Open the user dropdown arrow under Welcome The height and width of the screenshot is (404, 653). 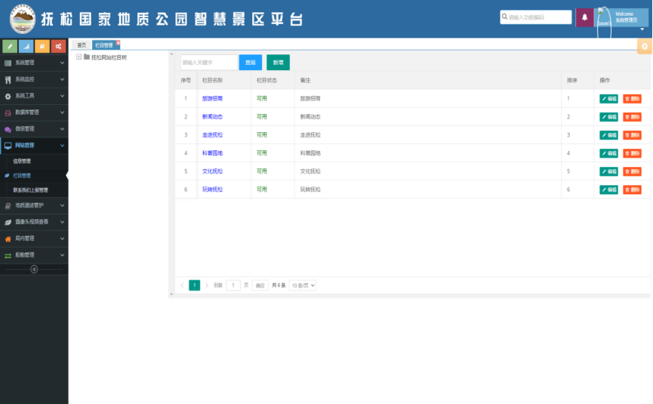click(x=642, y=29)
